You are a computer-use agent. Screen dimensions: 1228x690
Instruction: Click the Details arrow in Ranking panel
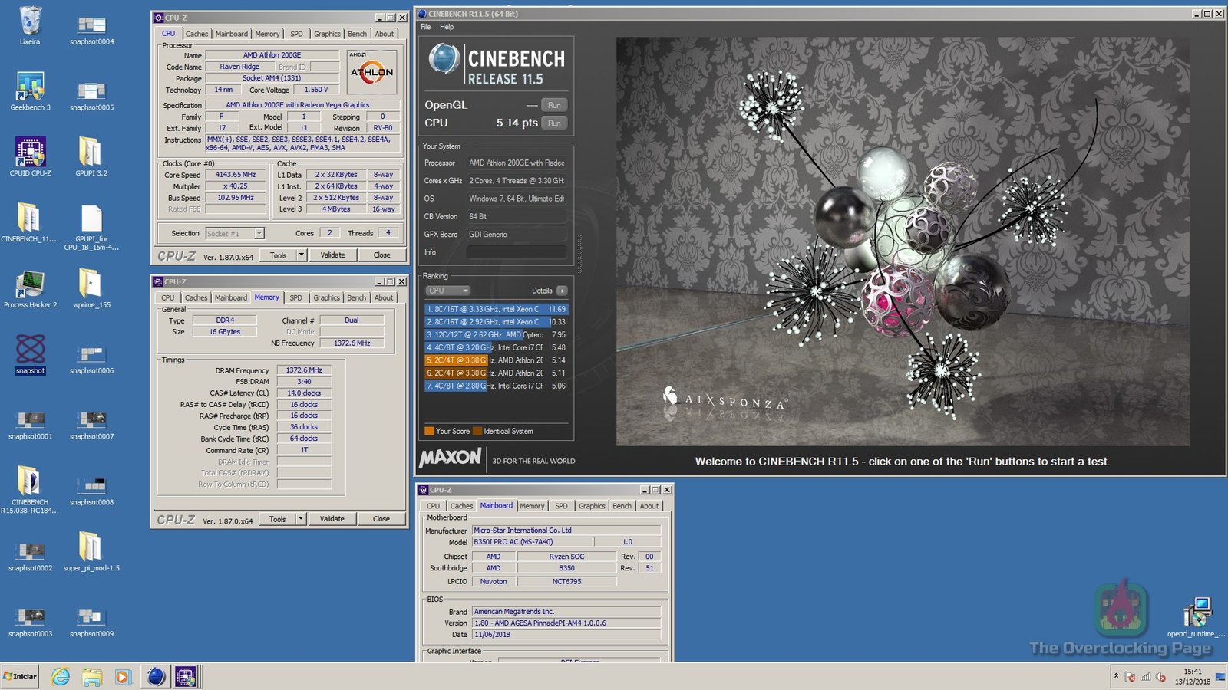click(562, 291)
